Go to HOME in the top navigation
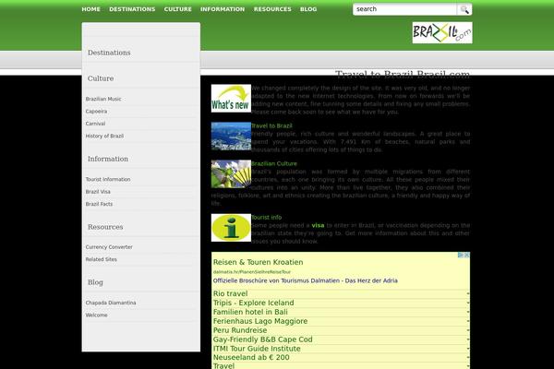 click(90, 9)
